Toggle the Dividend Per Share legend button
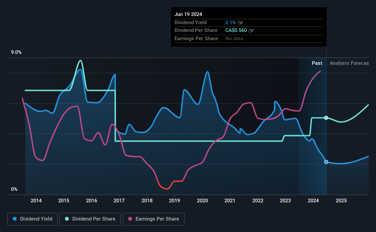 point(90,219)
